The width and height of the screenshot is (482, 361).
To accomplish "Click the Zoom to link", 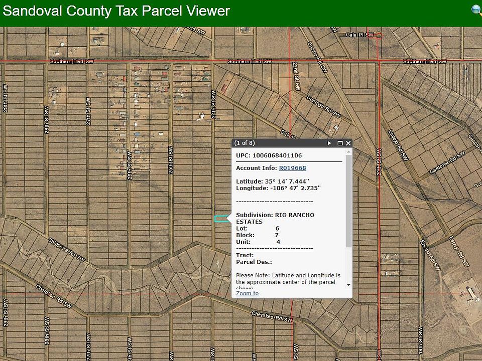I will pyautogui.click(x=247, y=293).
